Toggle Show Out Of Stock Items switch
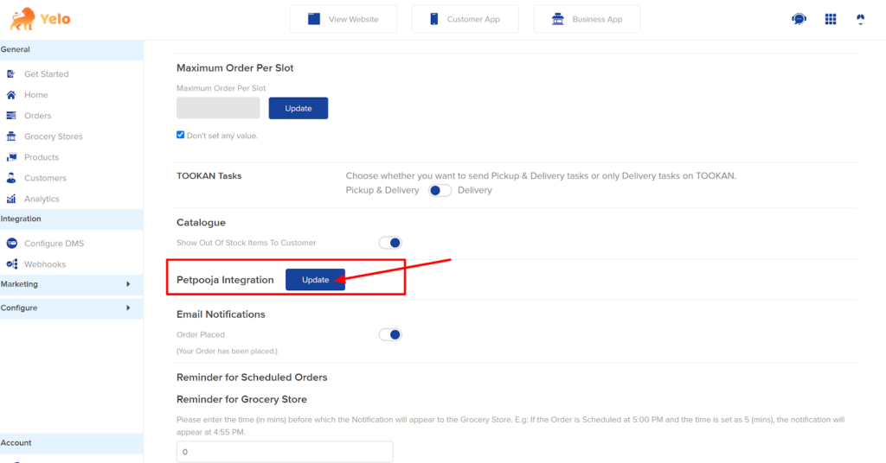This screenshot has height=463, width=886. click(x=390, y=243)
